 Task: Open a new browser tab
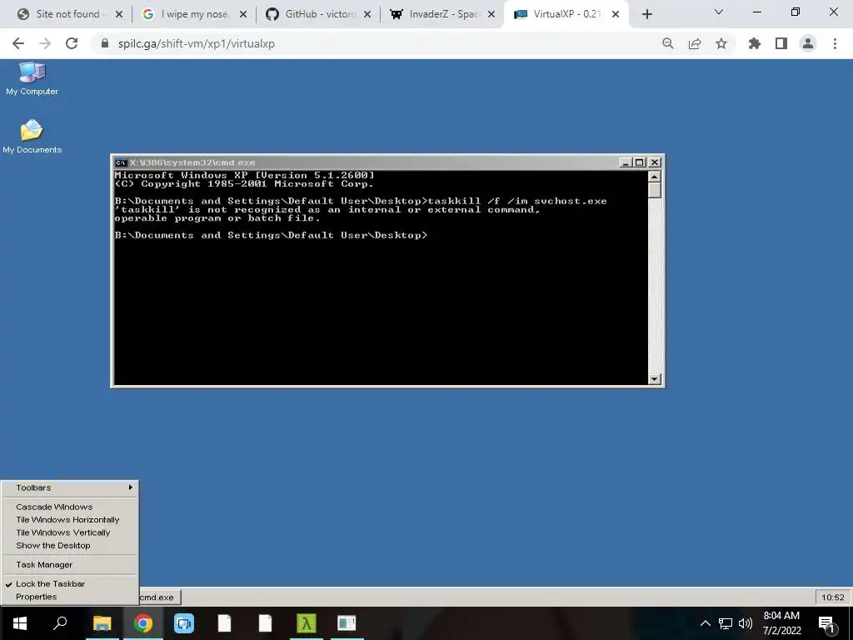click(x=646, y=14)
